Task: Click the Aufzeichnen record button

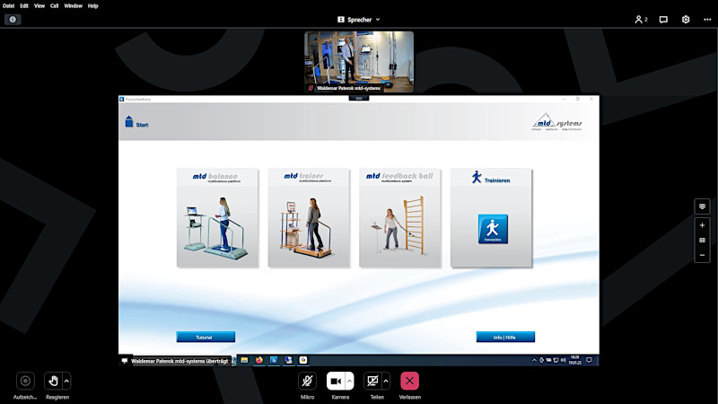Action: (x=25, y=381)
